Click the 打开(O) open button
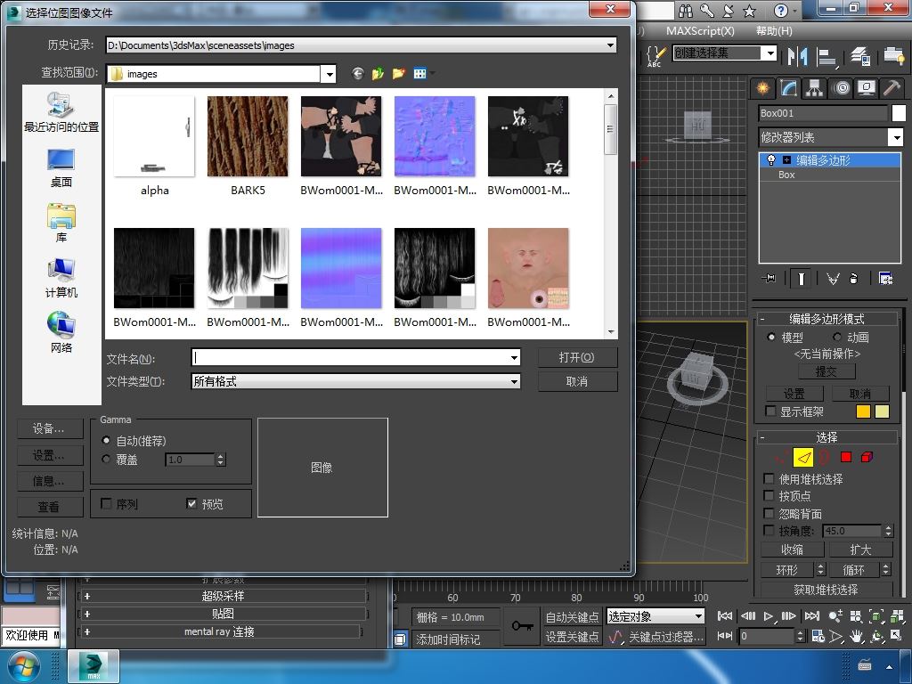The width and height of the screenshot is (912, 684). [x=577, y=357]
